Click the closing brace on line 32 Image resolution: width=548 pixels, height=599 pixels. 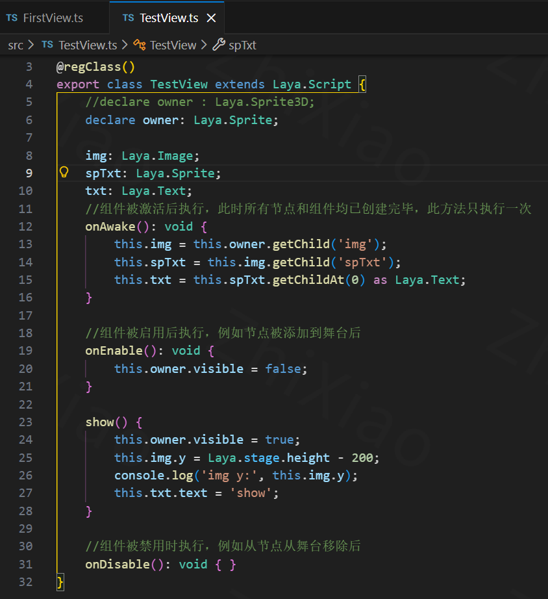coord(60,582)
